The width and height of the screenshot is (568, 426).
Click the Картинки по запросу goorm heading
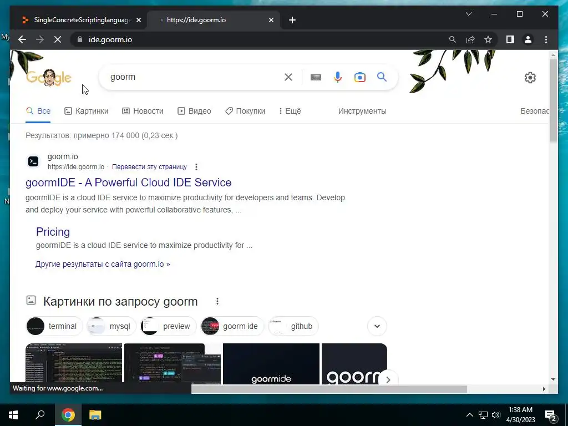[x=120, y=301]
